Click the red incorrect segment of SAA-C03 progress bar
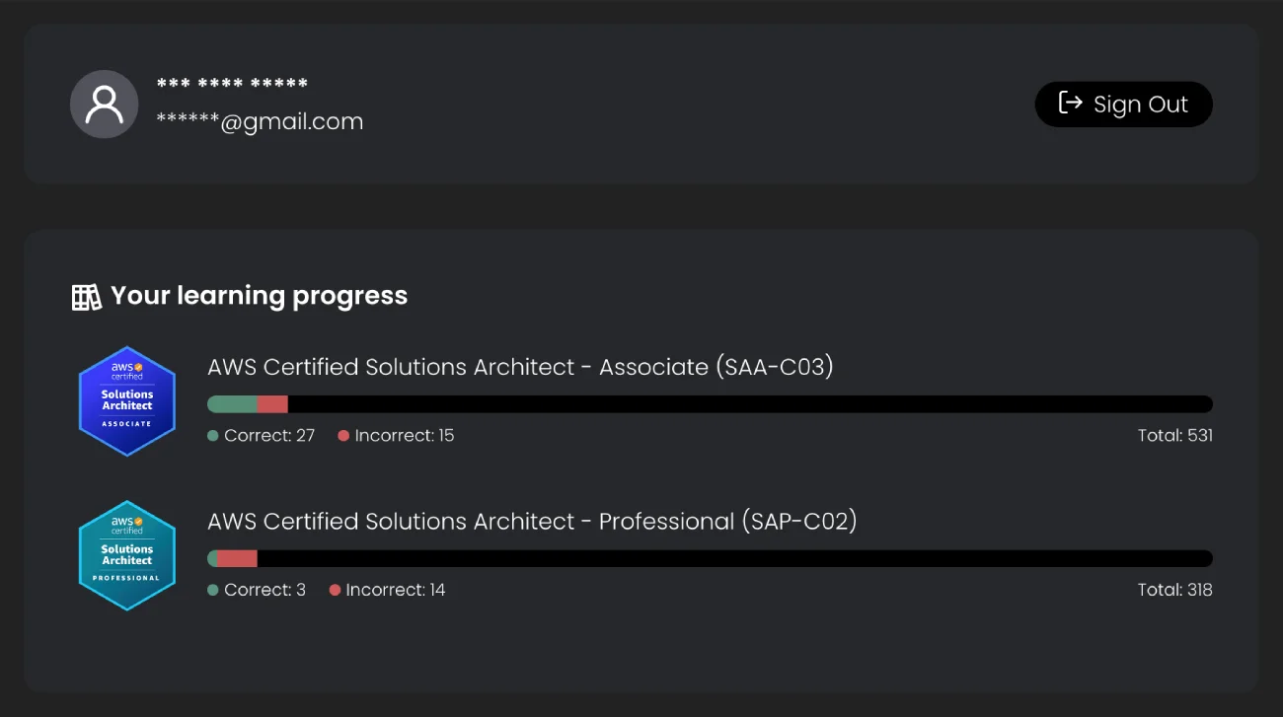This screenshot has height=717, width=1283. (x=272, y=404)
